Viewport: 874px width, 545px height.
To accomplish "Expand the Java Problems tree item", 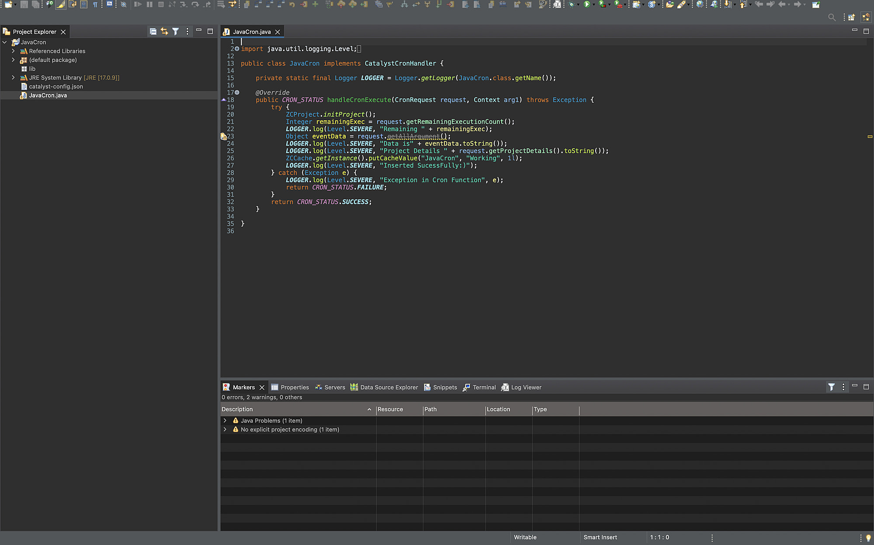I will pyautogui.click(x=225, y=420).
